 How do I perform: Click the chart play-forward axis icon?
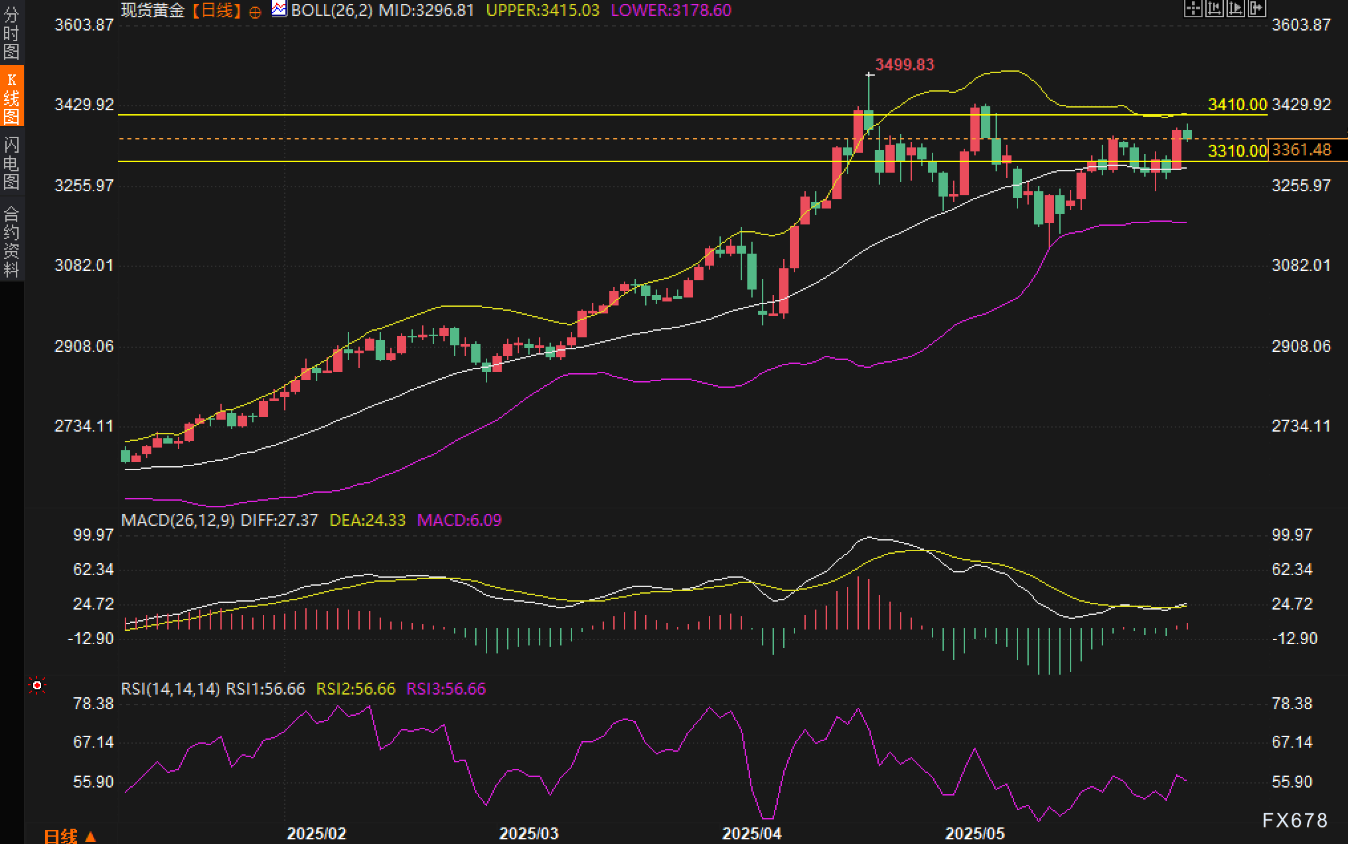pyautogui.click(x=1236, y=8)
